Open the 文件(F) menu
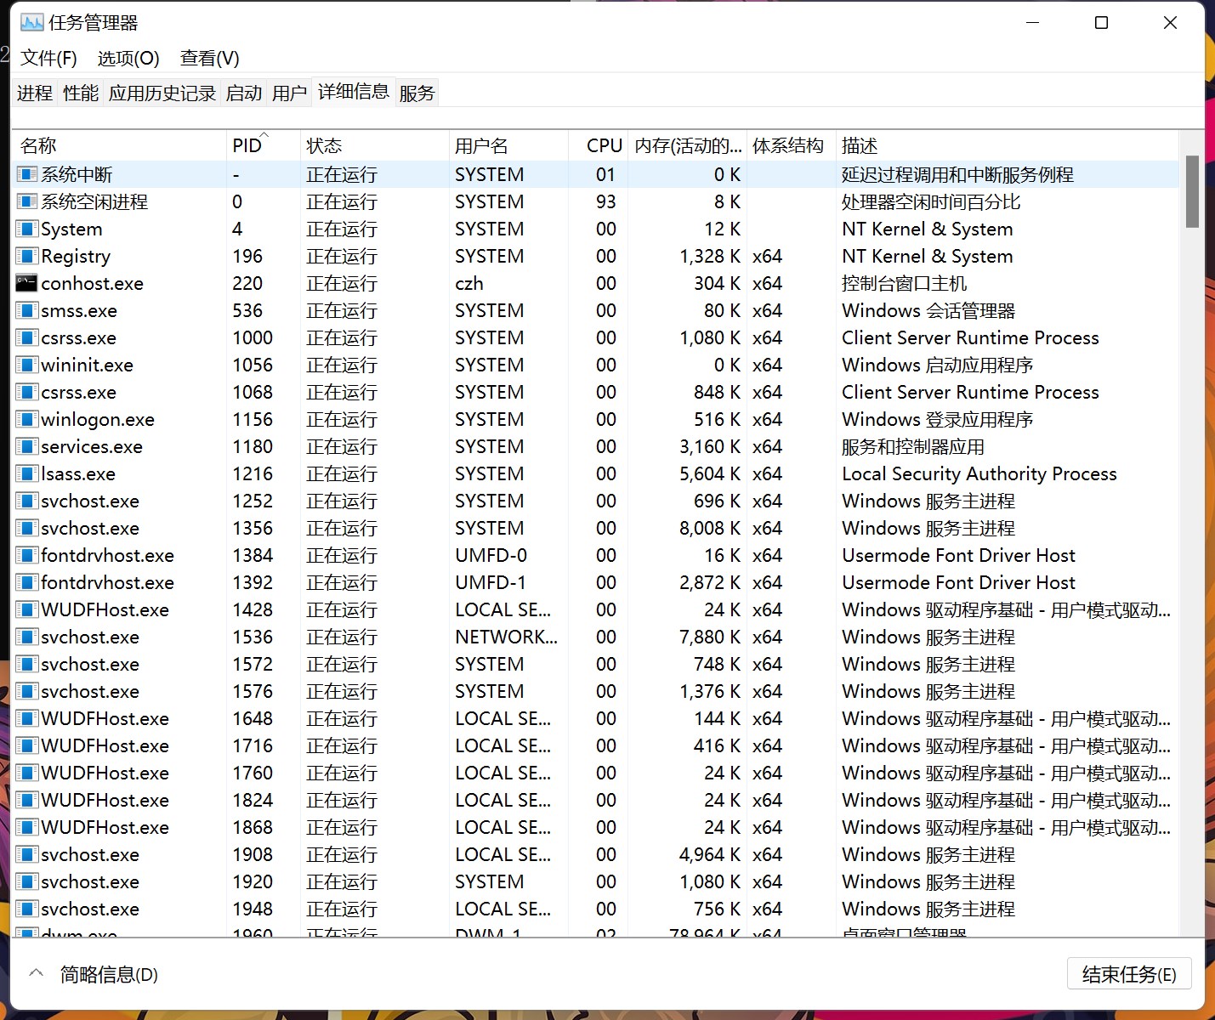Image resolution: width=1215 pixels, height=1020 pixels. 48,58
